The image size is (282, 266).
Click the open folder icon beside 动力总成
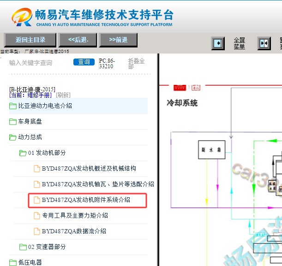pyautogui.click(x=13, y=137)
